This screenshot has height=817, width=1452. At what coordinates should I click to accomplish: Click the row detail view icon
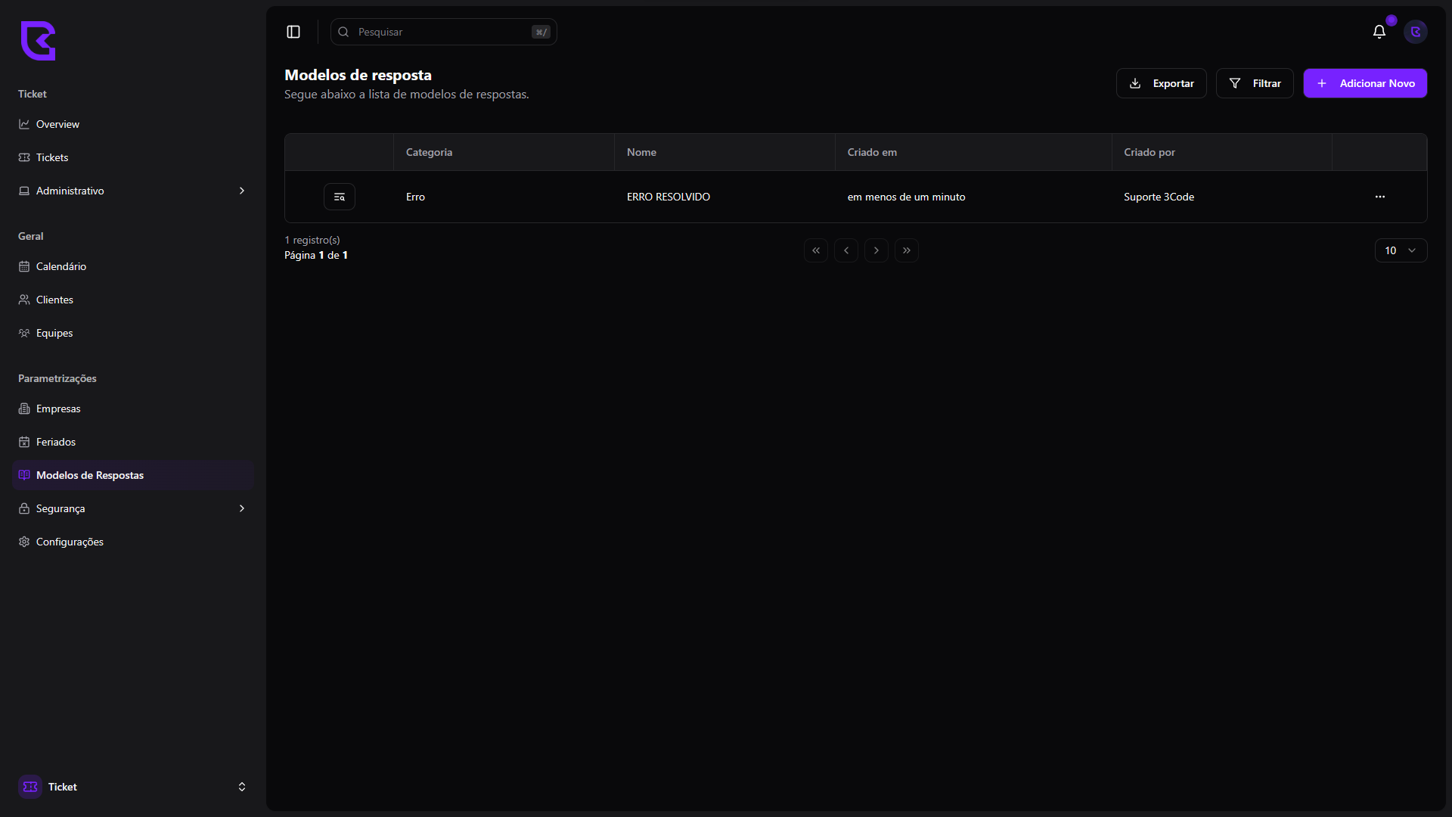point(340,197)
